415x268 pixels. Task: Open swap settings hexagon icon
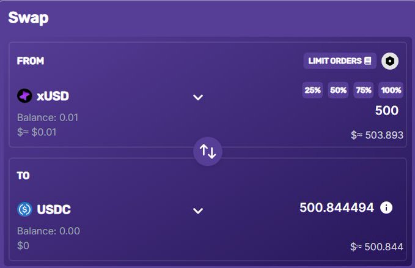point(390,61)
